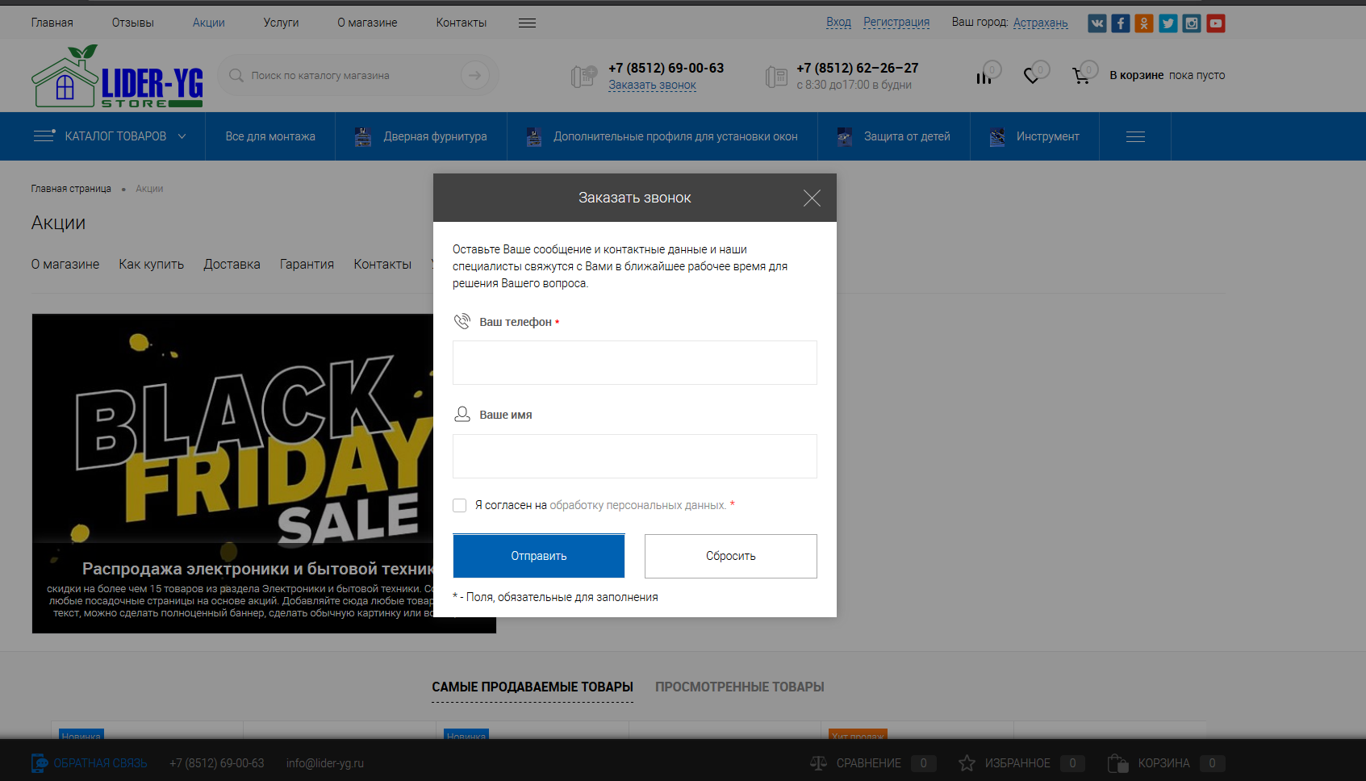Click Обратная связь text in footer bar
The image size is (1366, 781).
(100, 763)
